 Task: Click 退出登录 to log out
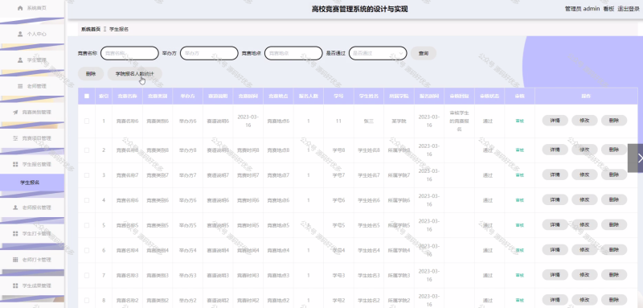click(x=629, y=9)
